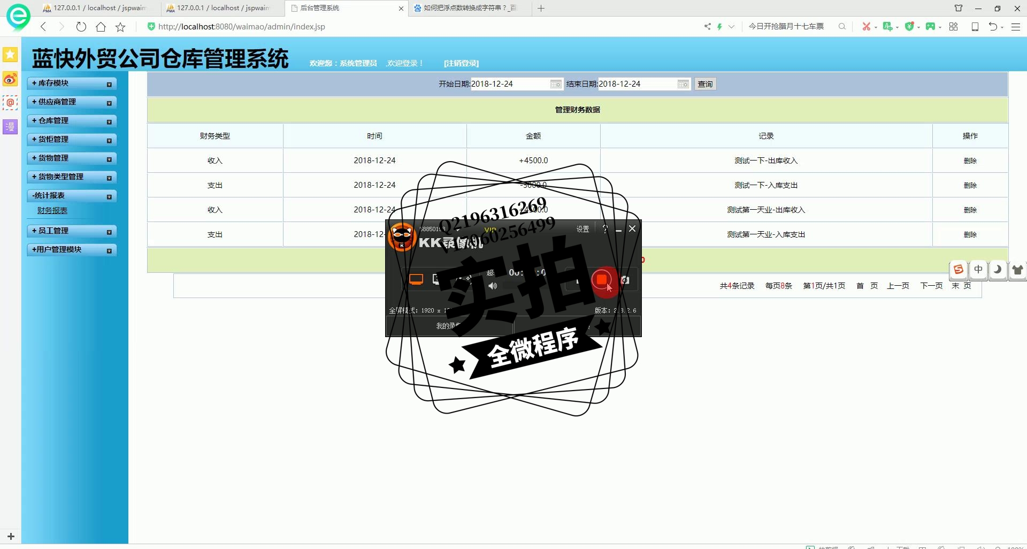1027x549 pixels.
Task: Reload the page with refresh icon
Action: (x=81, y=27)
